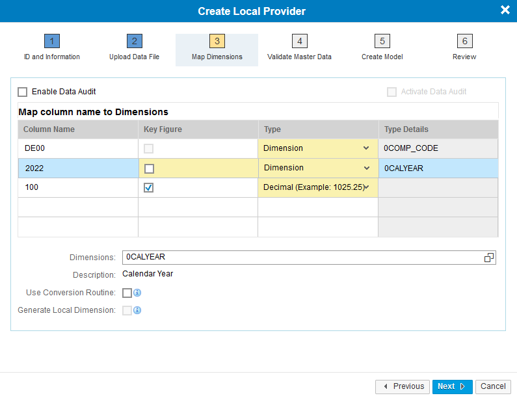Uncheck Key Figure for 100 row

click(148, 187)
